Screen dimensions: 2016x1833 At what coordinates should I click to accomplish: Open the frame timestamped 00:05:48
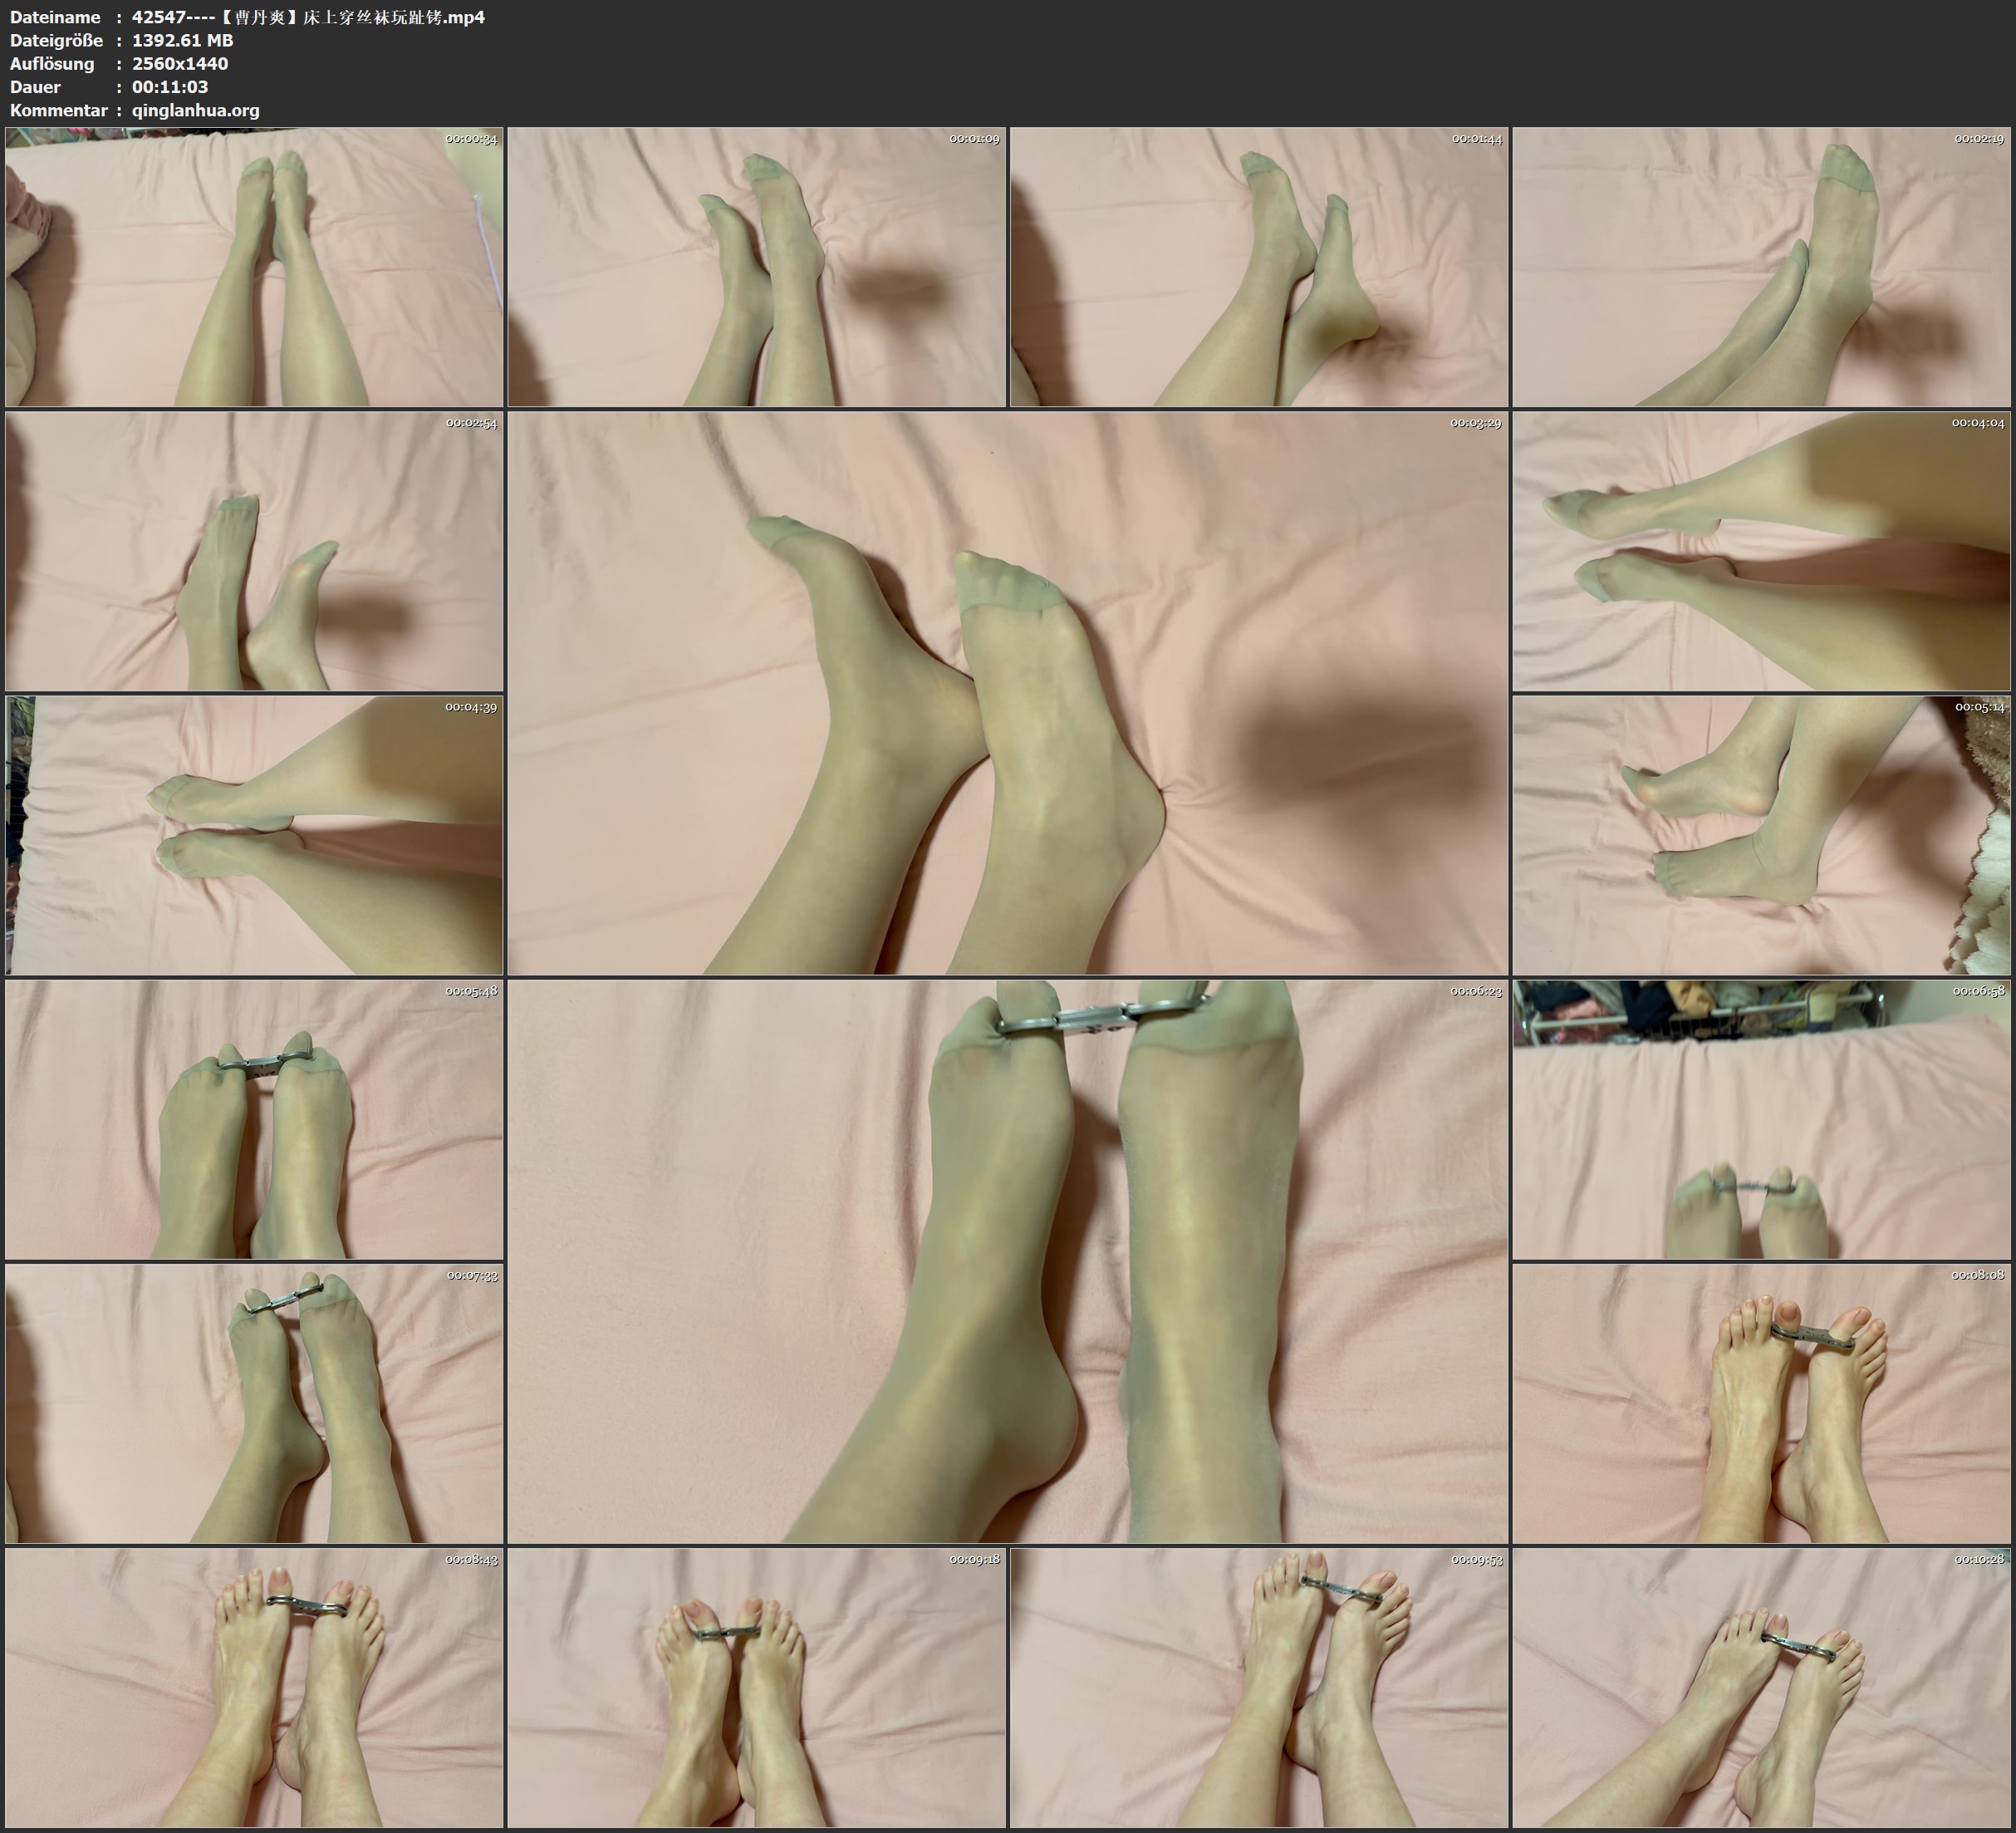(254, 1119)
